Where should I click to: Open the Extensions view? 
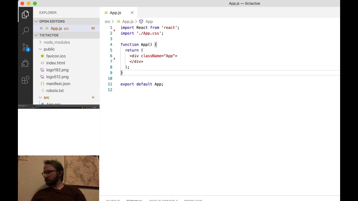25,80
